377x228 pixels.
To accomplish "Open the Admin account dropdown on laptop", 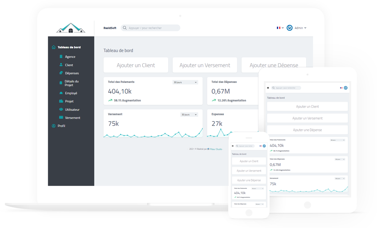I will tap(300, 28).
